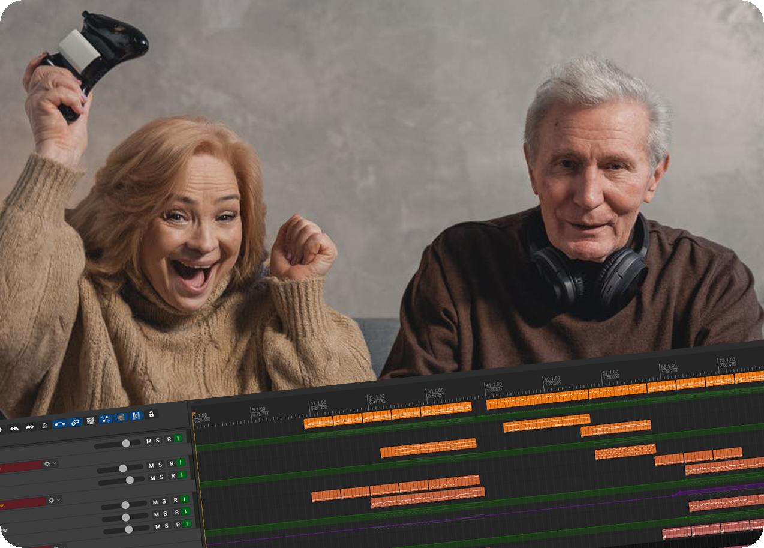Toggle input monitor on the first track under the 'ne' folder
The height and width of the screenshot is (548, 764).
185,499
